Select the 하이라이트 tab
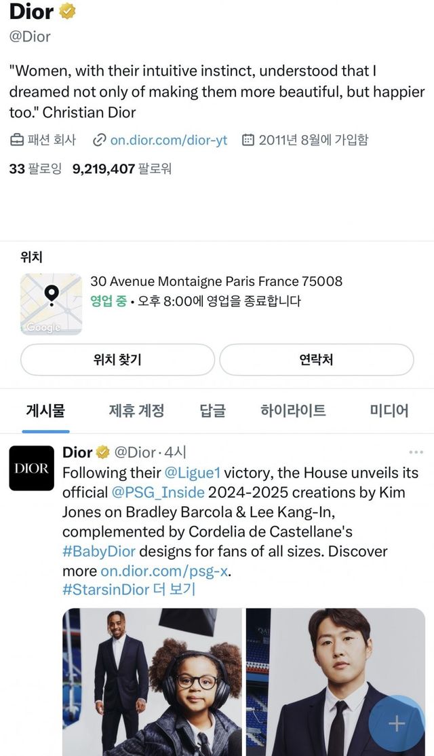Screen dimensions: 434x756 click(293, 410)
